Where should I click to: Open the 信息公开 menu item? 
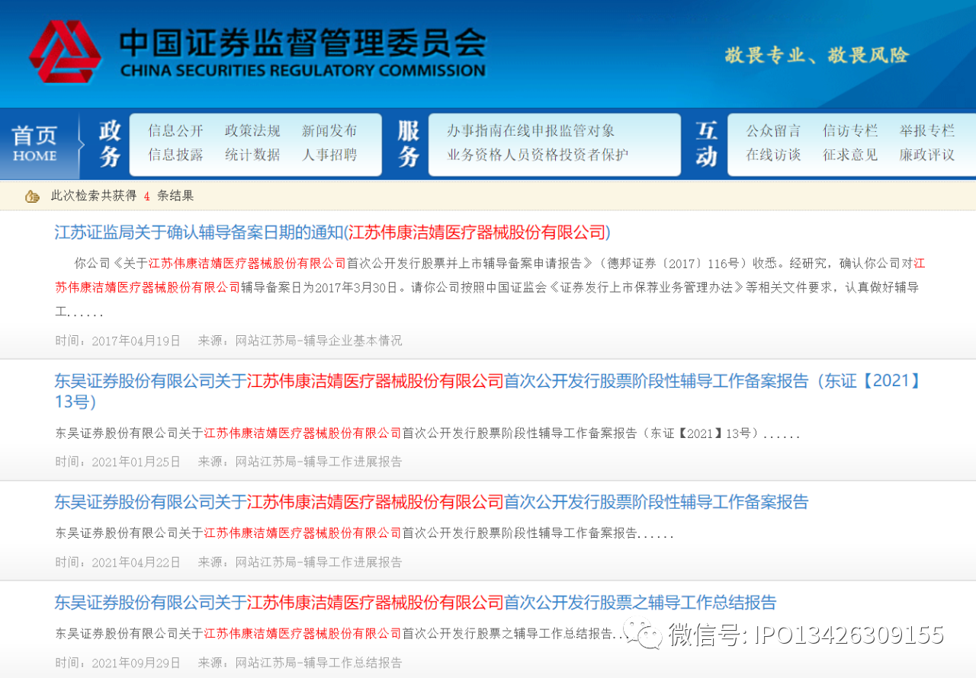coord(175,131)
